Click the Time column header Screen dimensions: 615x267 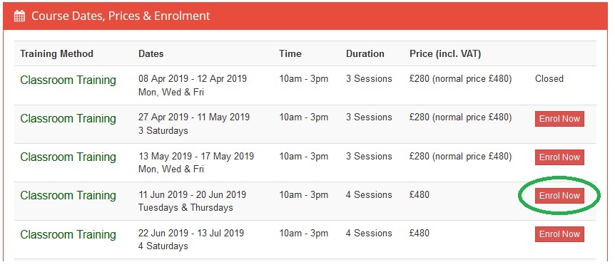coord(290,53)
